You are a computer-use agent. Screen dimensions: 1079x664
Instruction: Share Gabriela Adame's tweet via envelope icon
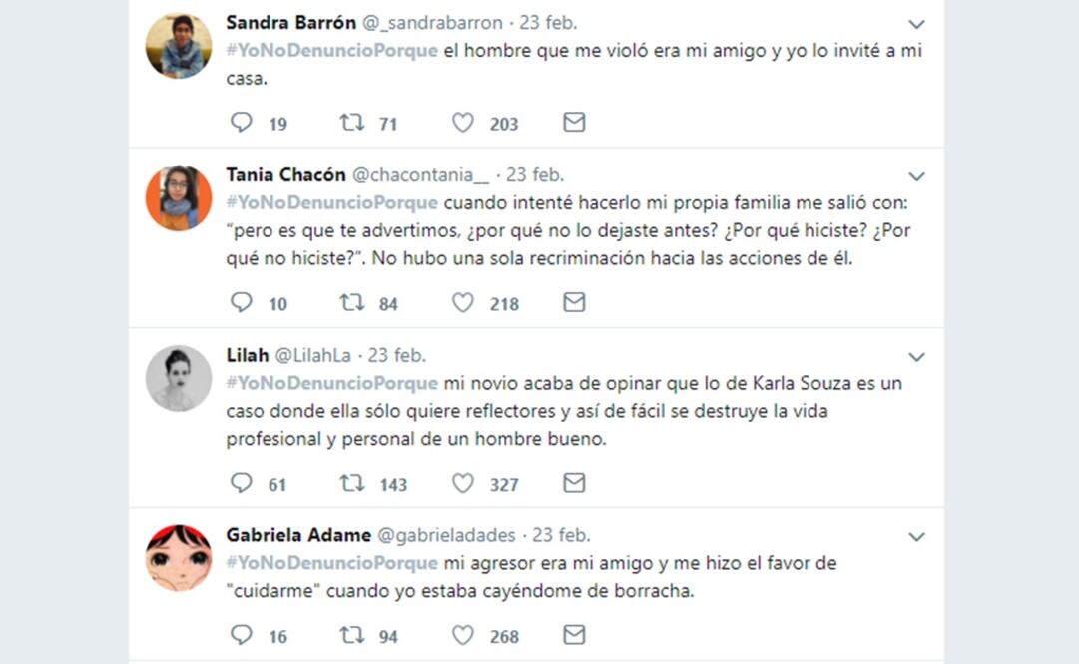[x=574, y=635]
